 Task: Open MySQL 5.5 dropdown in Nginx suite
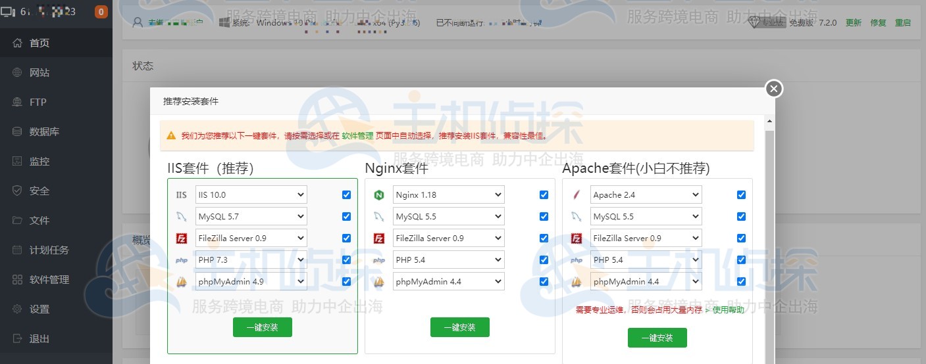(x=449, y=216)
